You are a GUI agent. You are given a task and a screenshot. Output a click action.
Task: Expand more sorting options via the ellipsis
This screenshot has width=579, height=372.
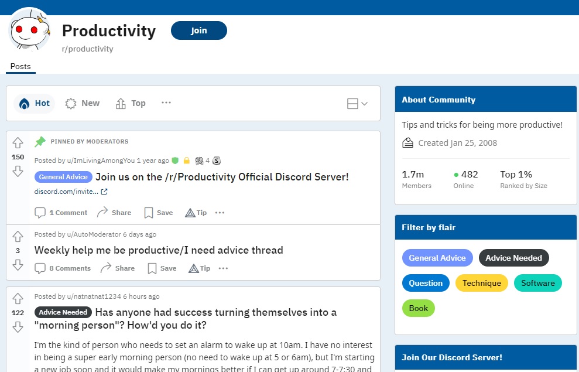coord(166,103)
